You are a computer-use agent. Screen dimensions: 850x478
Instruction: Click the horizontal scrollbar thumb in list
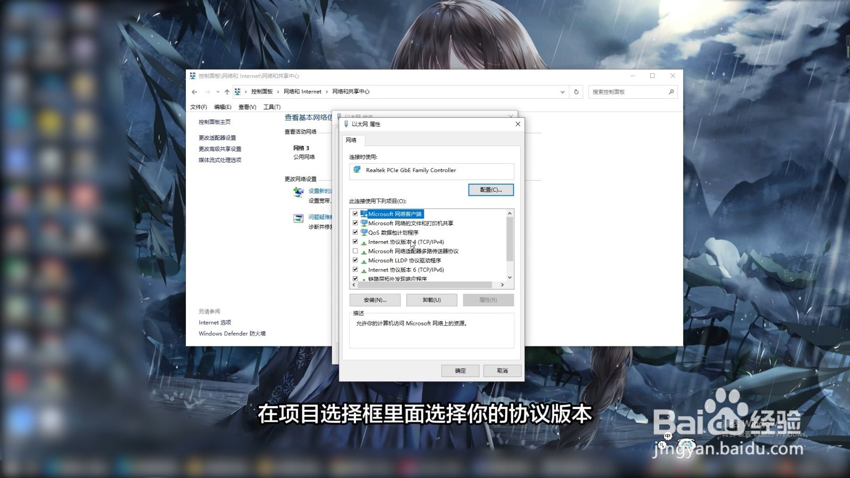(x=425, y=285)
